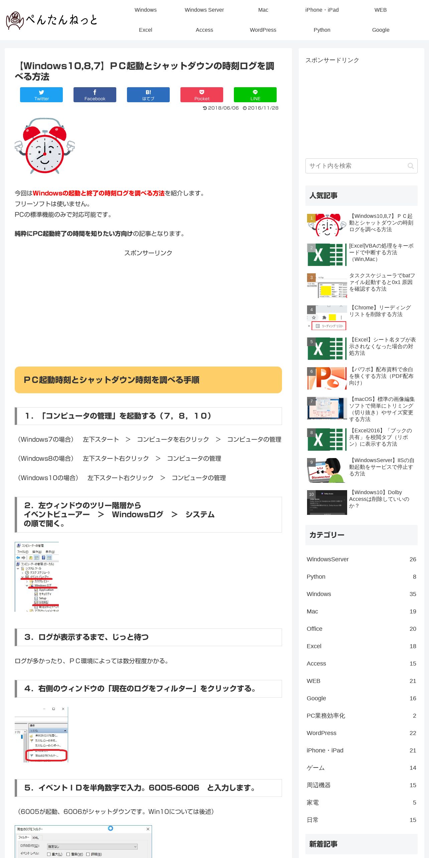The image size is (429, 858).
Task: Open WEB category with 21 posts
Action: point(362,681)
